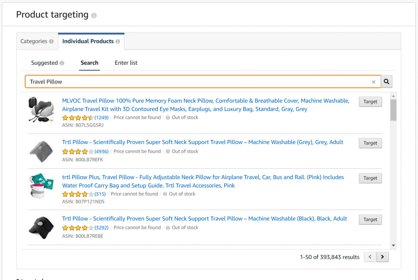Click the black Trtl Pillow thumbnail
Viewport: 418px width, 280px height.
point(41,227)
